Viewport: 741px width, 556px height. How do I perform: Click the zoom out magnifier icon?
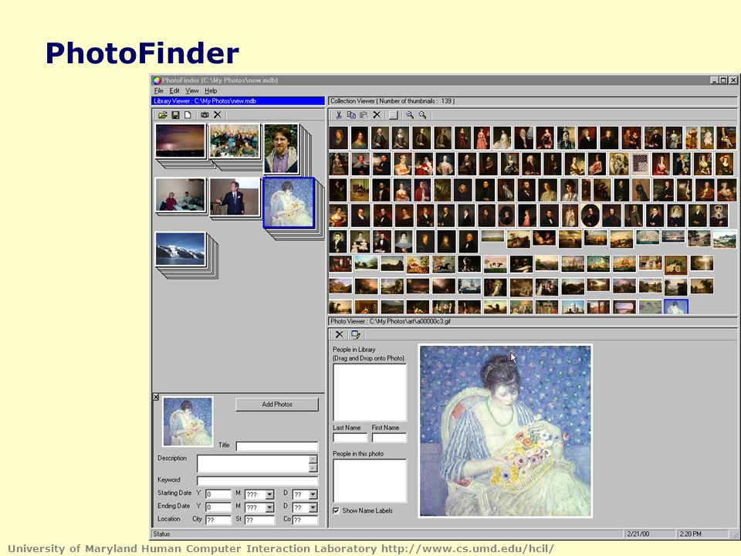tap(422, 115)
